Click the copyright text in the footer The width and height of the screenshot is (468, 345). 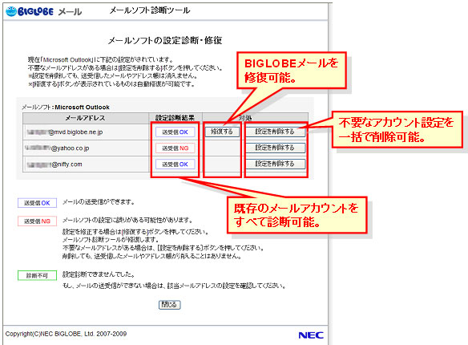66,334
